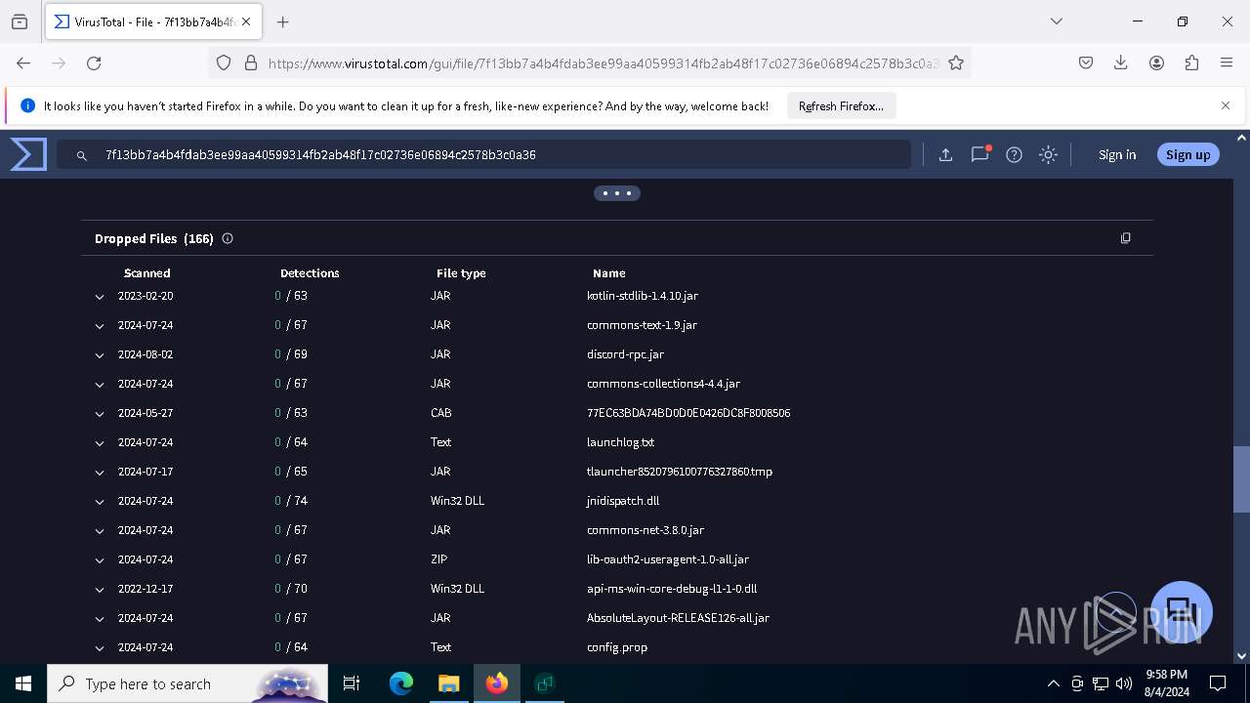Open a new browser tab

tap(282, 21)
